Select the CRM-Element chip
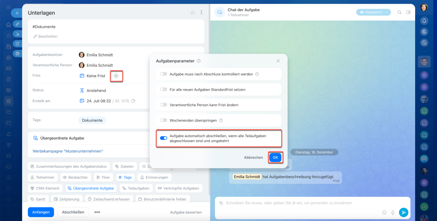Viewport: 437px width, 221px height. (45, 188)
